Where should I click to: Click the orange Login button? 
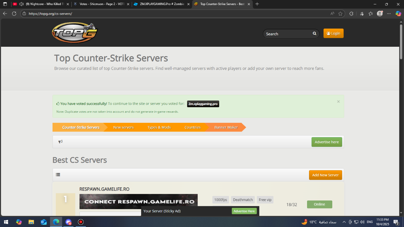click(x=333, y=33)
